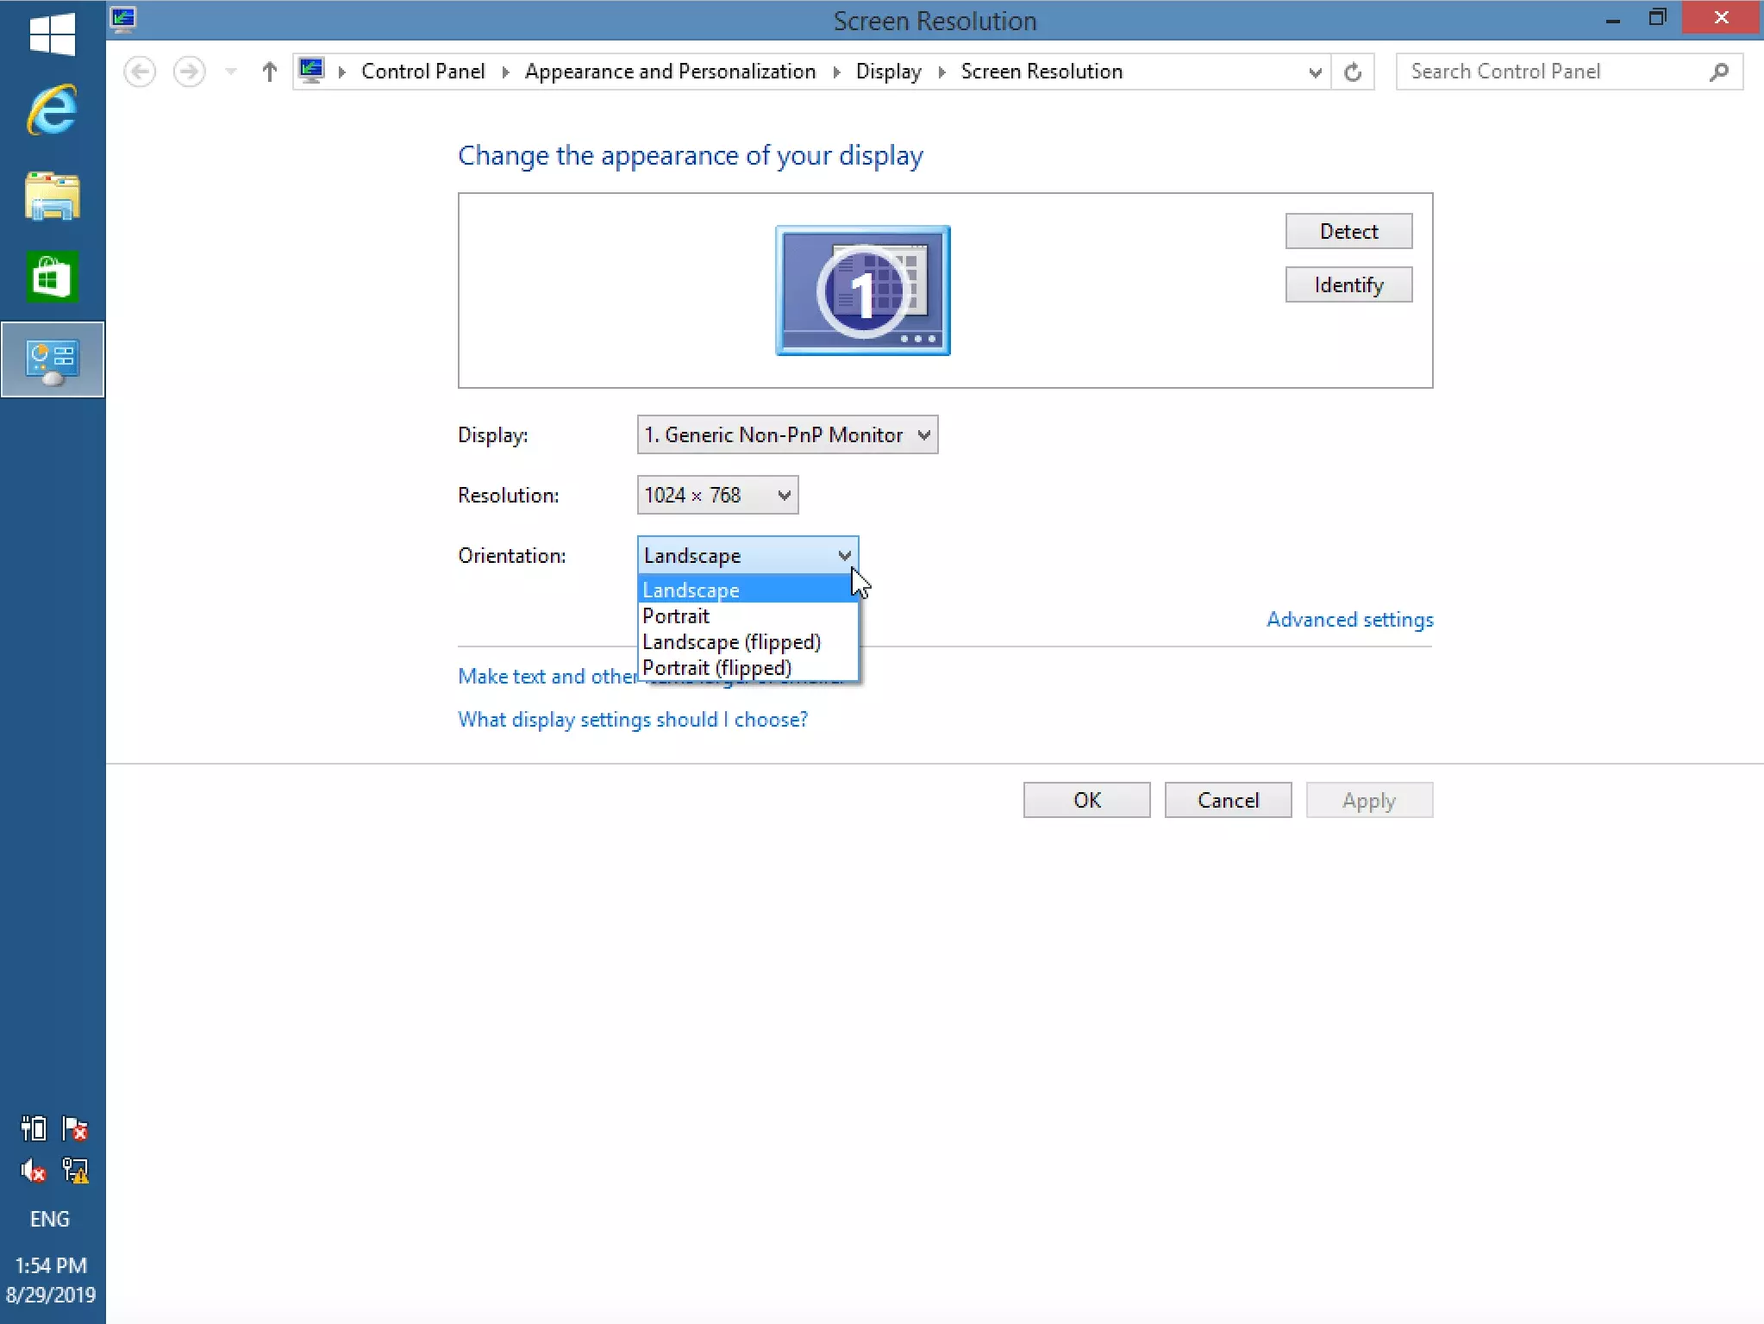Select Portrait orientation from dropdown
The height and width of the screenshot is (1324, 1764).
pyautogui.click(x=676, y=615)
